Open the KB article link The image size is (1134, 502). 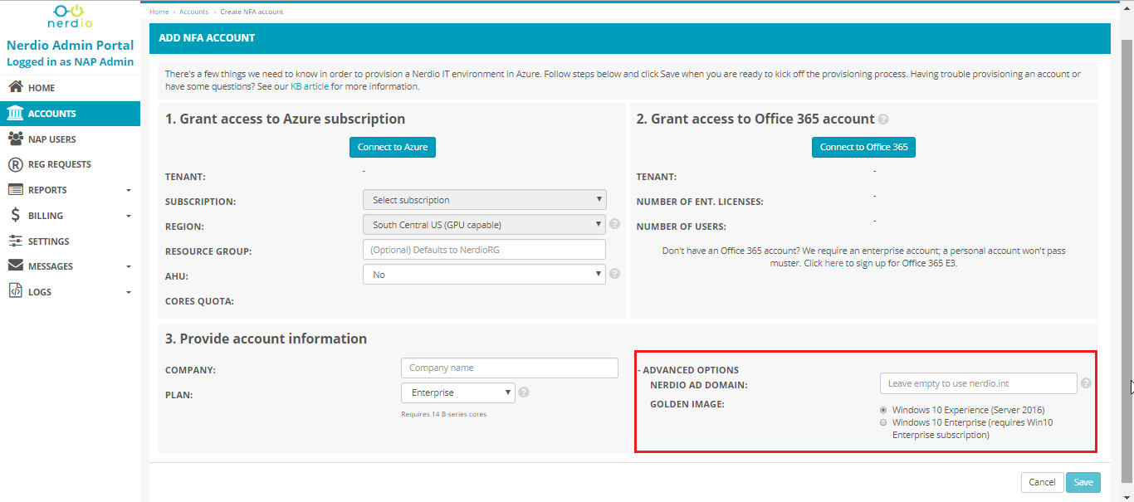(310, 86)
